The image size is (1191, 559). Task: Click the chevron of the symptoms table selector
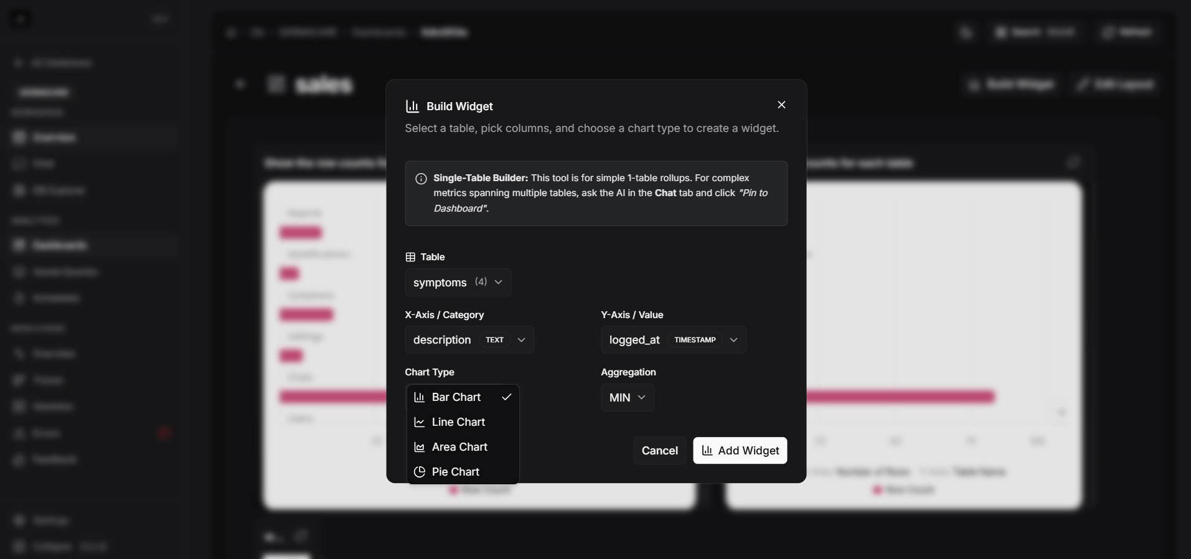click(x=499, y=282)
